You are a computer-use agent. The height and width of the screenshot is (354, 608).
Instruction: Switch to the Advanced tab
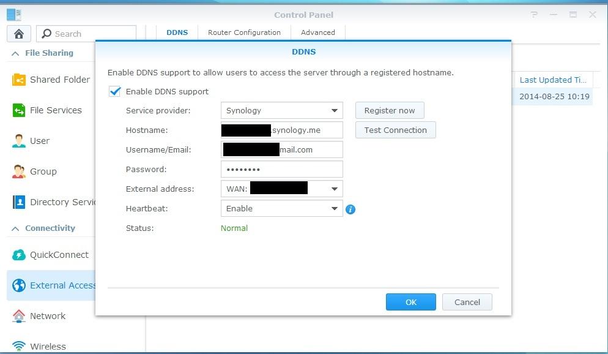coord(318,32)
